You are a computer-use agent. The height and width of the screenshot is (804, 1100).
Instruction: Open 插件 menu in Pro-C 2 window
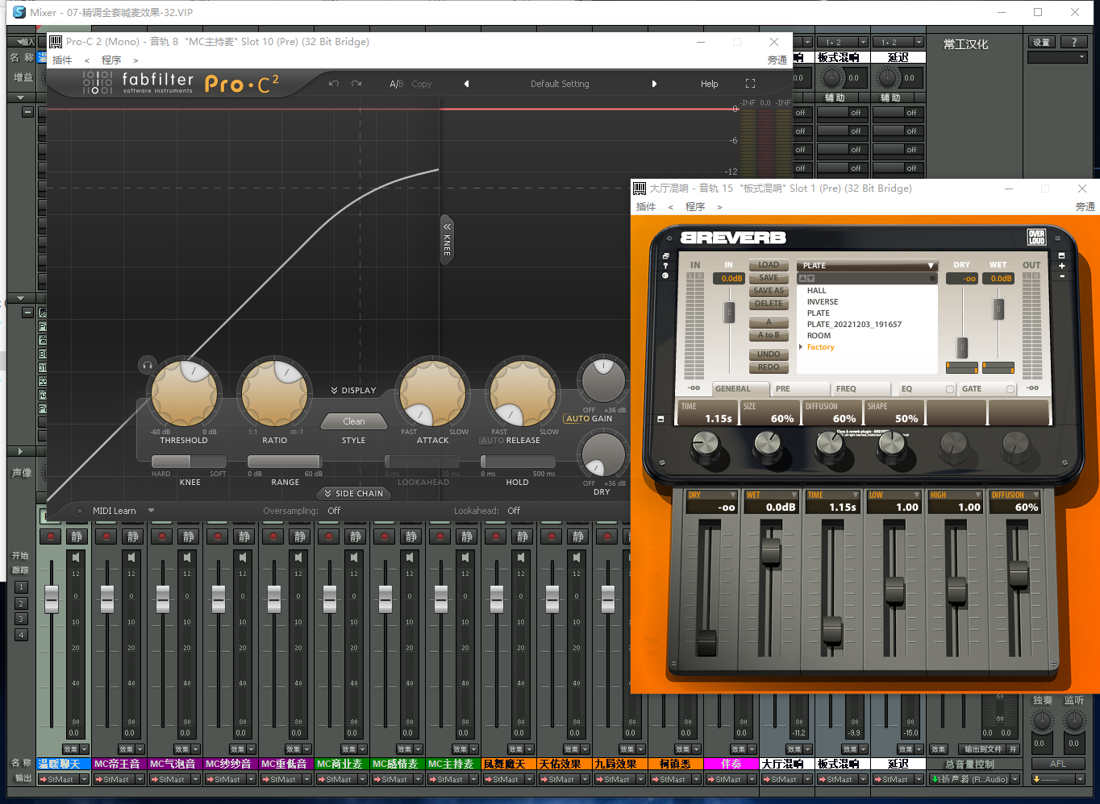[x=61, y=60]
